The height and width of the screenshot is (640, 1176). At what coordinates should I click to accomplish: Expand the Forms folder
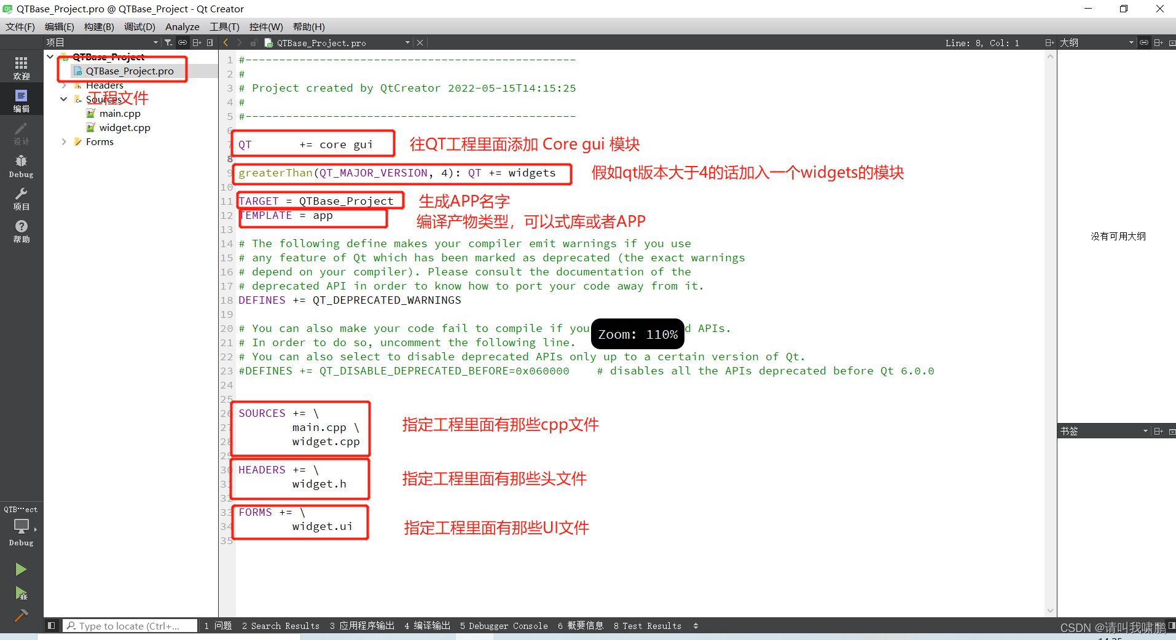tap(64, 141)
